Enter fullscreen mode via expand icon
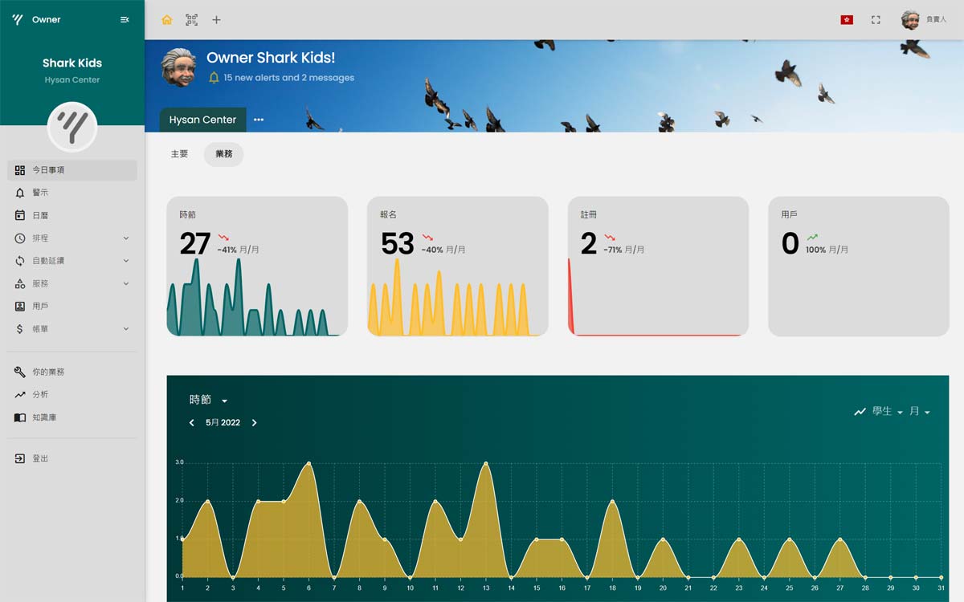Viewport: 964px width, 602px height. pyautogui.click(x=876, y=20)
